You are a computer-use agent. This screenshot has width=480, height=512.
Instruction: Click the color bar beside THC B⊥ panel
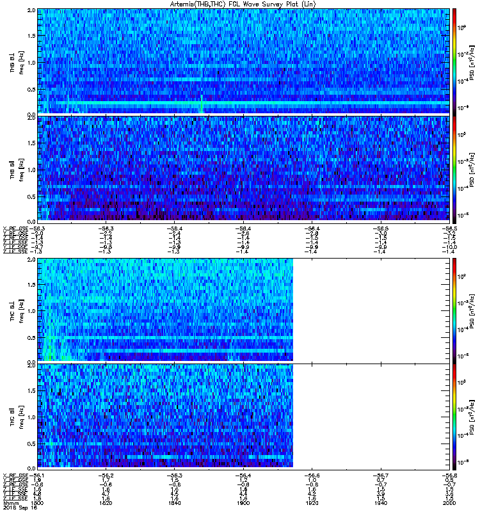(454, 310)
